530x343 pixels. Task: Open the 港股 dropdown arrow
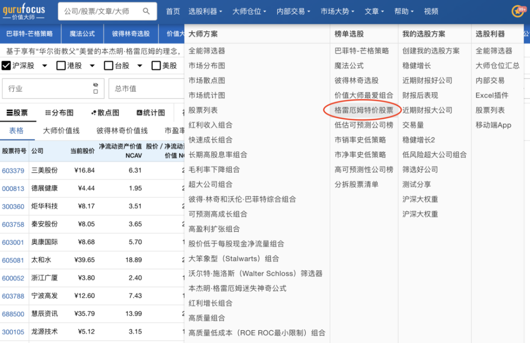point(92,66)
